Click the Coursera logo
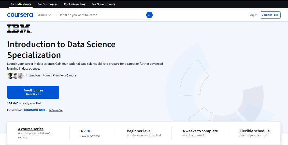The height and width of the screenshot is (145, 288). (x=20, y=15)
